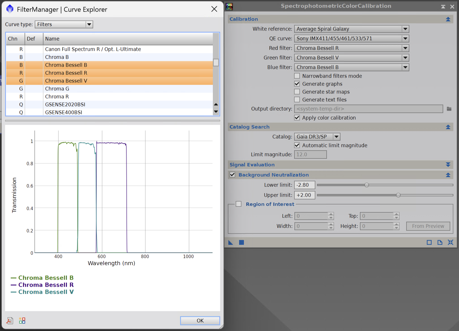Click scroll up arrow of filter list
Screen dimensions: 459x331
(x=216, y=104)
